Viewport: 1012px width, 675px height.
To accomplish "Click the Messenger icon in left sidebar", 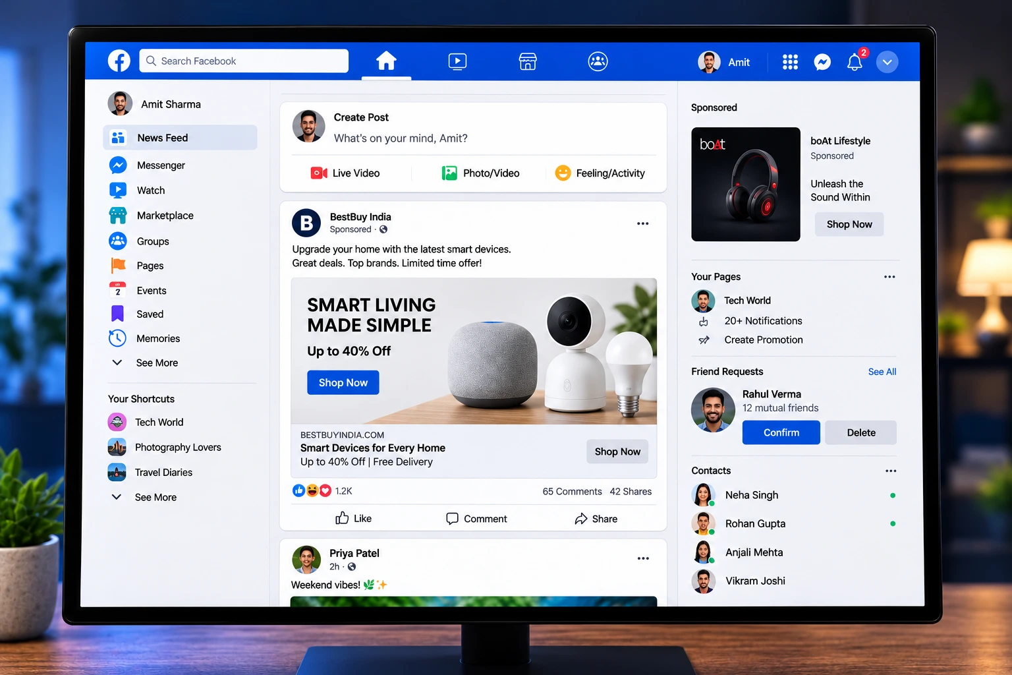I will (x=118, y=165).
